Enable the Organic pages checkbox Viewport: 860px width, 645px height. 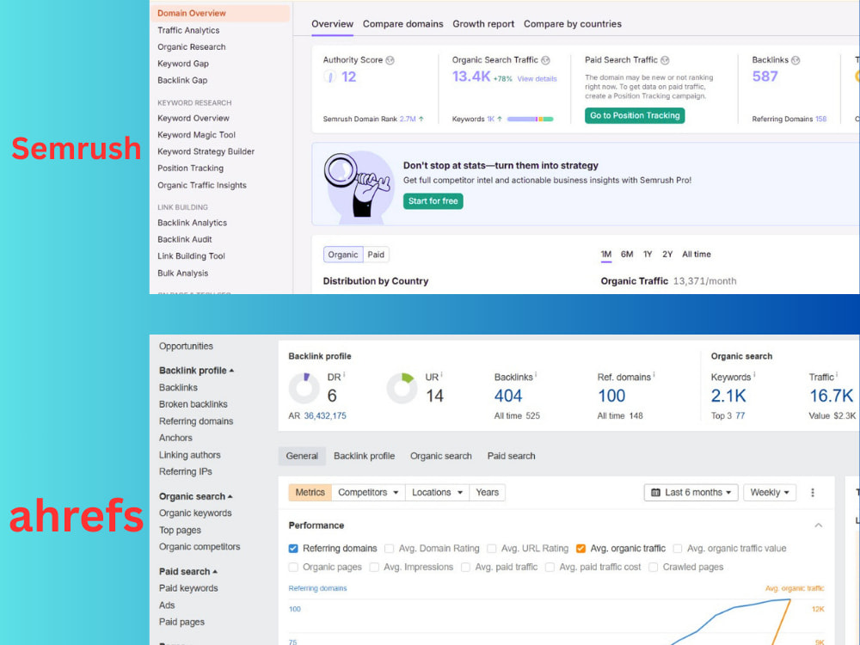(x=293, y=567)
